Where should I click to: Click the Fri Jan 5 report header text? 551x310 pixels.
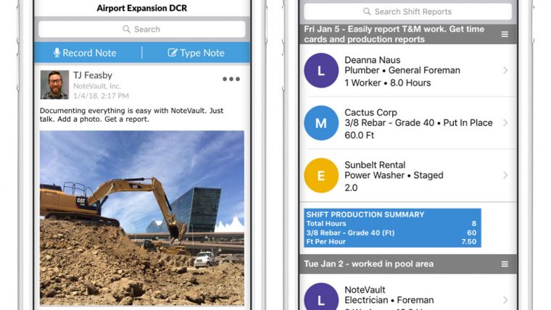pyautogui.click(x=394, y=34)
